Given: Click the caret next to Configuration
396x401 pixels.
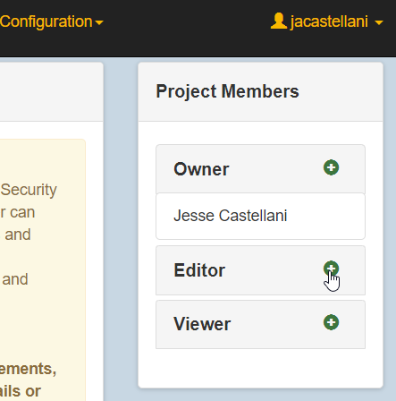Looking at the screenshot, I should 99,22.
